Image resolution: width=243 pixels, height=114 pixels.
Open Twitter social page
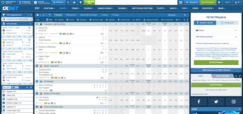pyautogui.click(x=216, y=102)
